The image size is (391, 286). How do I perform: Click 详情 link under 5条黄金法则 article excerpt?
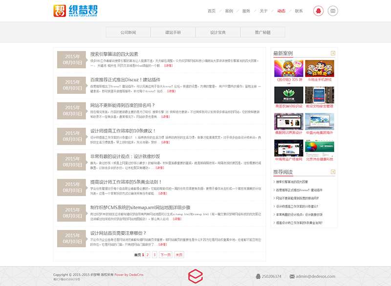click(163, 194)
